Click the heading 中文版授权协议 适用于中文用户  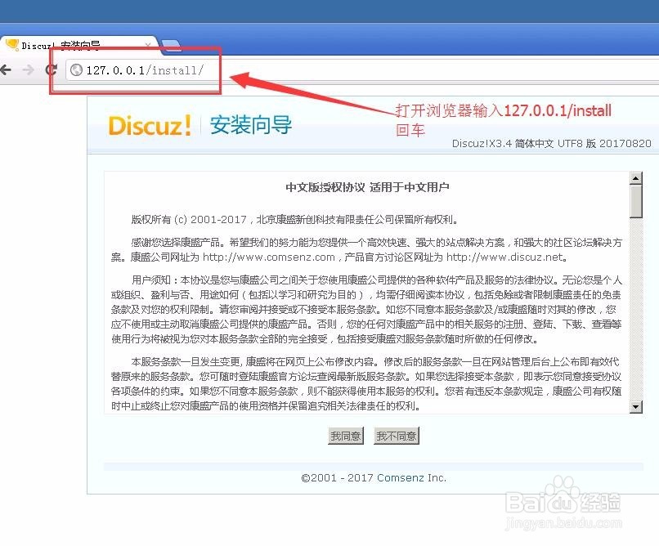pyautogui.click(x=367, y=187)
